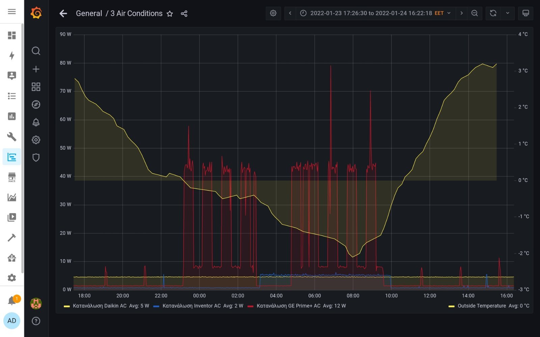This screenshot has width=540, height=337.
Task: Click the General folder breadcrumb
Action: coord(89,13)
